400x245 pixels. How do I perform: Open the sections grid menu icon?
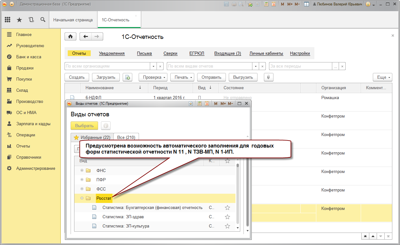coord(8,20)
